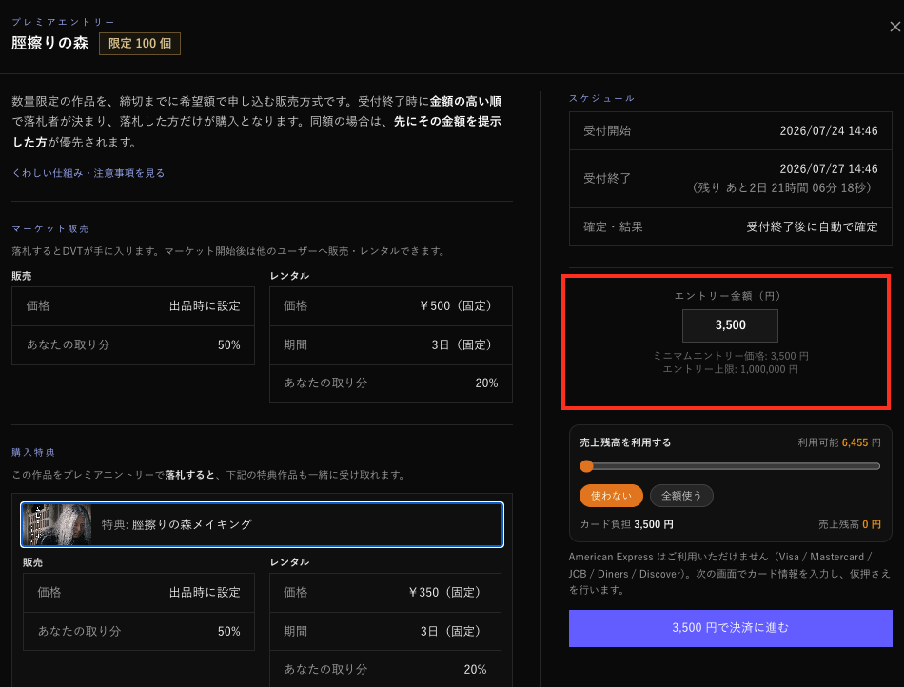Click the マーケット販売 section heading
This screenshot has height=687, width=904.
(x=50, y=228)
